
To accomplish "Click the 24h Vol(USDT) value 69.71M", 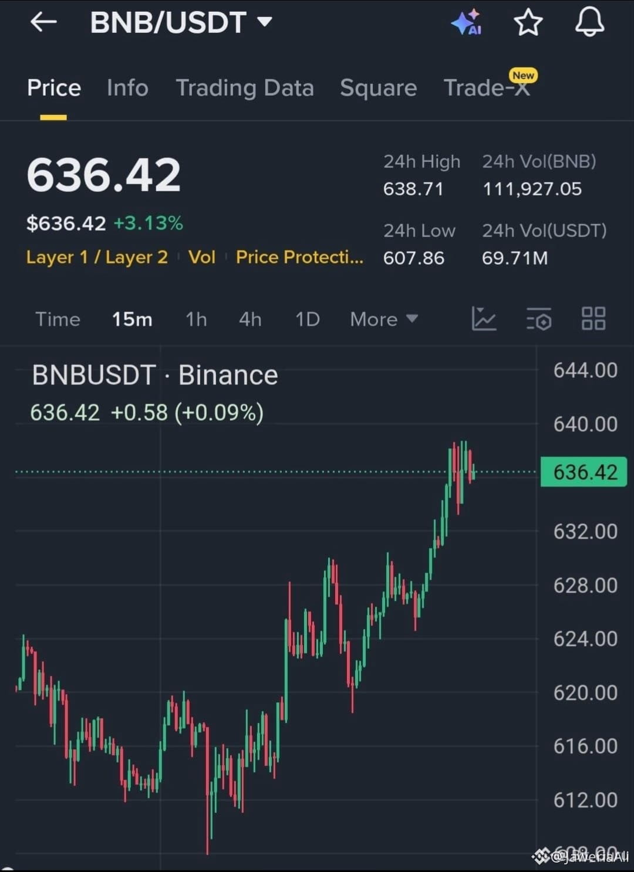I will pos(515,258).
